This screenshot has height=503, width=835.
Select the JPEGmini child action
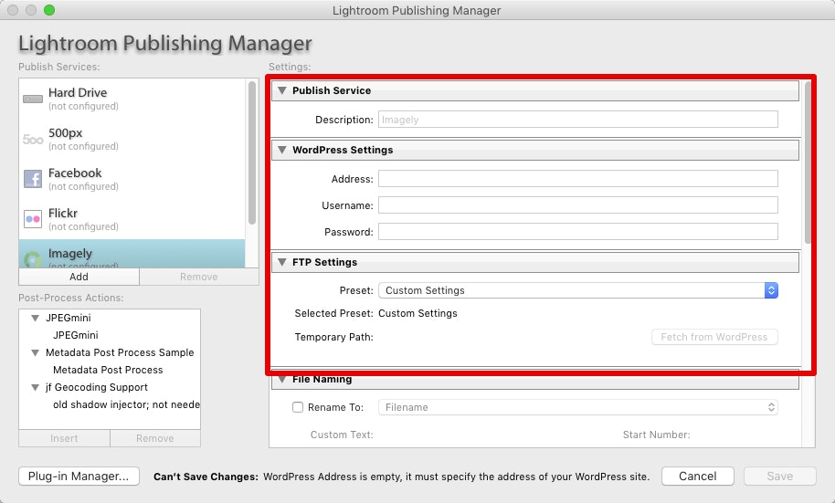(76, 335)
